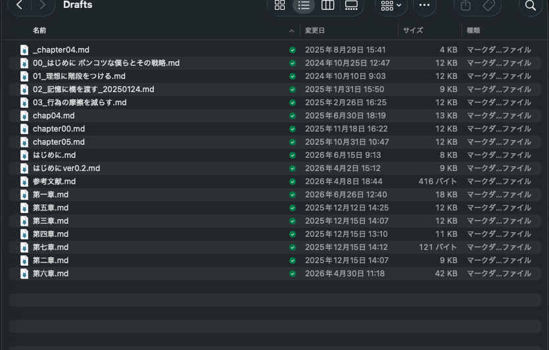Switch to column view

point(327,5)
